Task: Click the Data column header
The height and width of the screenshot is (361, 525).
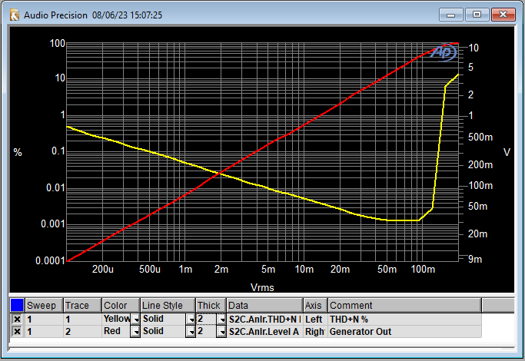Action: pyautogui.click(x=265, y=306)
